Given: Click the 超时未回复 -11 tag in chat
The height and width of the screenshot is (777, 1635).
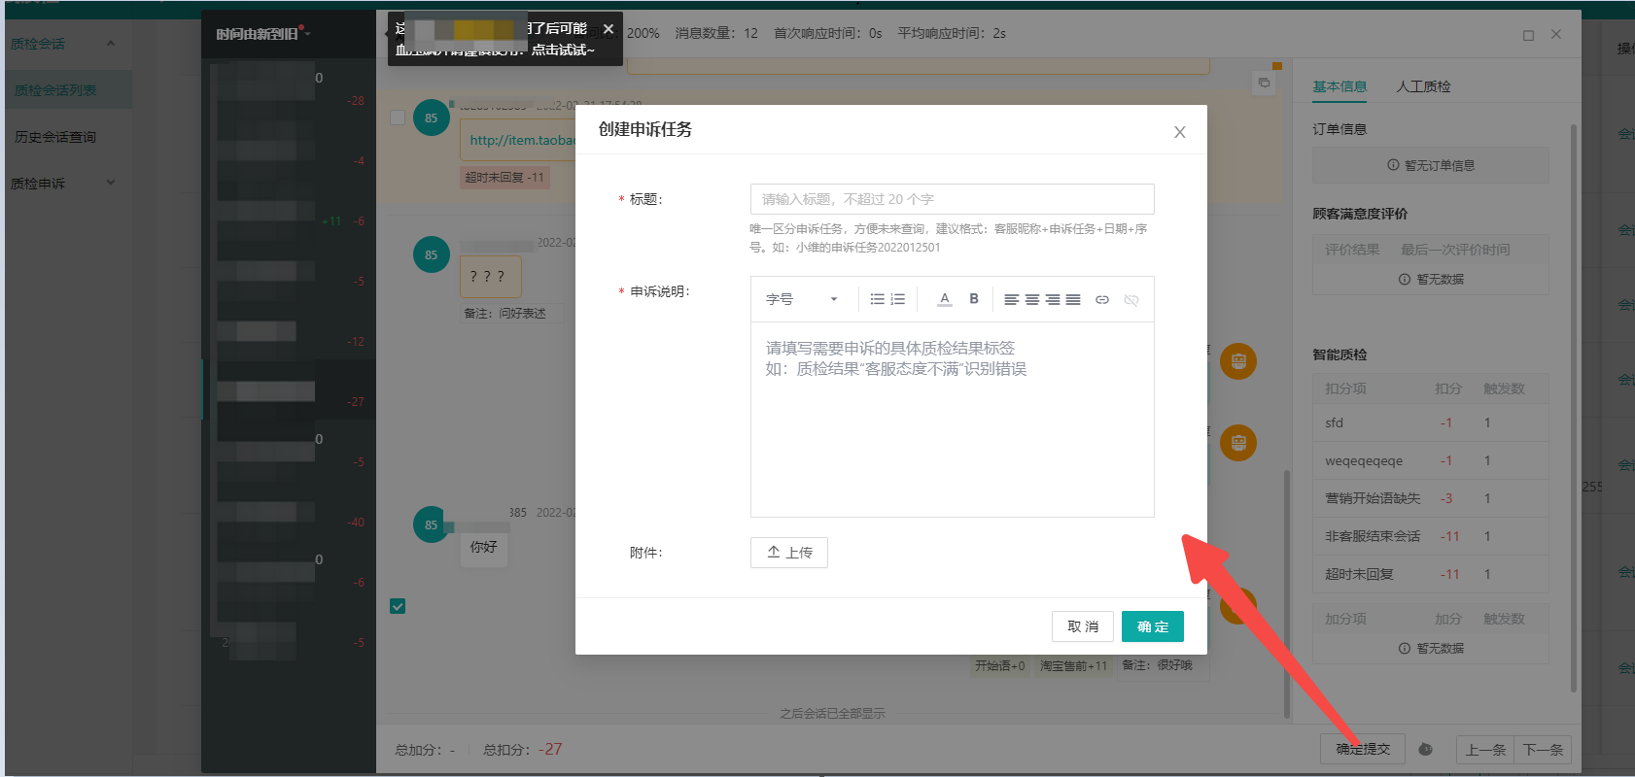Looking at the screenshot, I should [504, 178].
